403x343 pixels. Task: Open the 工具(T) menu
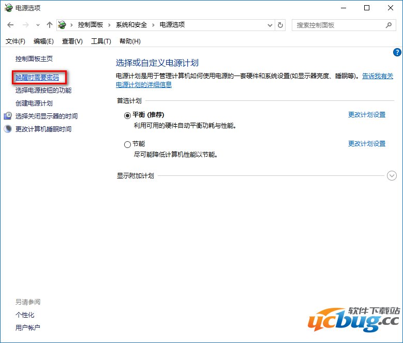tap(101, 41)
